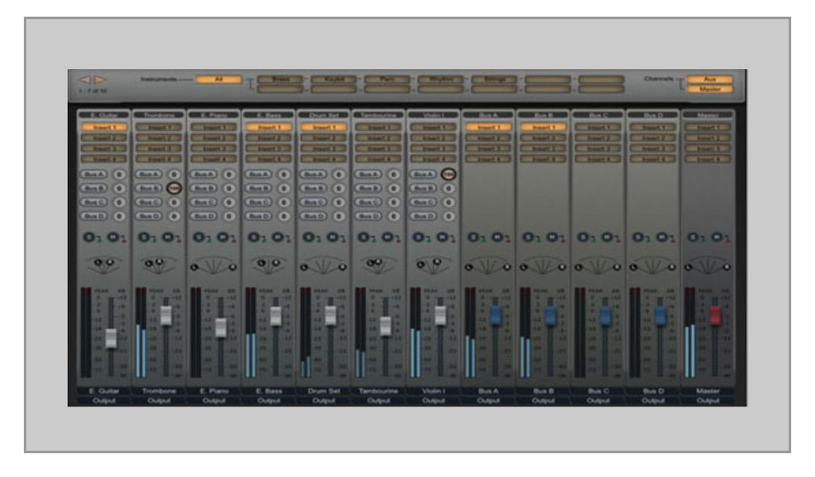
Task: Click the next page arrow in the mixer header
Action: 100,80
